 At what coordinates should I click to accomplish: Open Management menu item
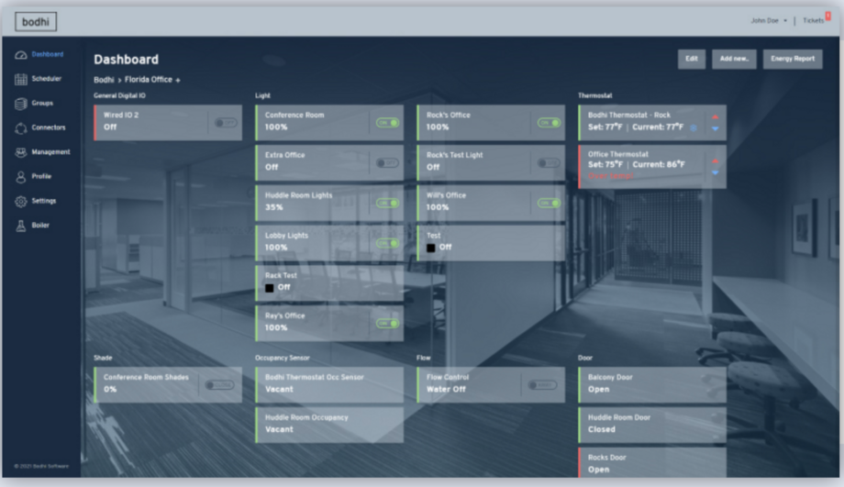tap(50, 151)
